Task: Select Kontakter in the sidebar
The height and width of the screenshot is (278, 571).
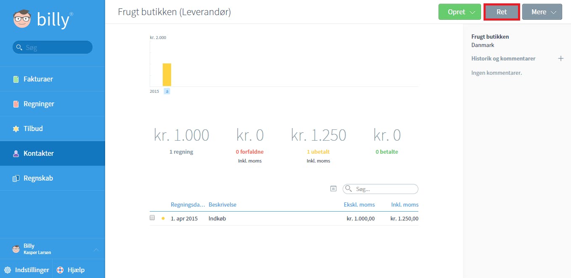Action: pyautogui.click(x=53, y=153)
